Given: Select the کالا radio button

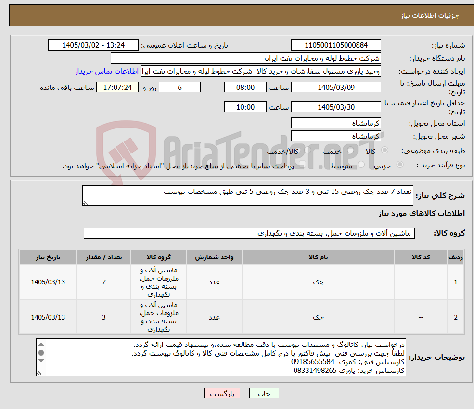Looking at the screenshot, I should [x=385, y=150].
